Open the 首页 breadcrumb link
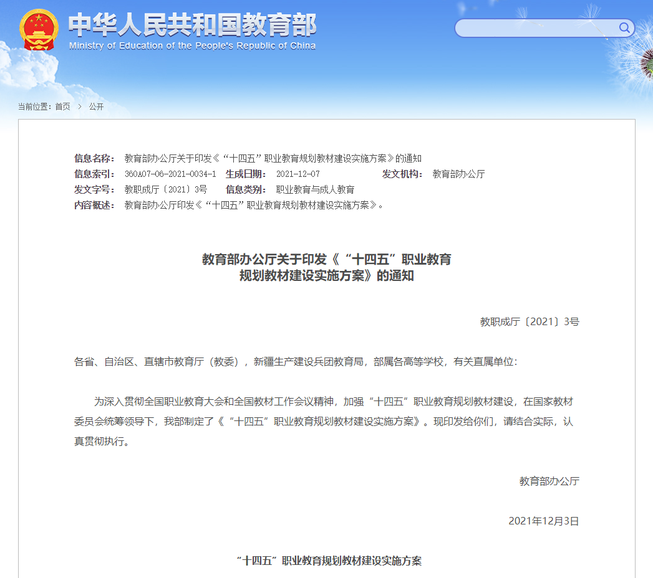Viewport: 653px width, 578px height. (x=62, y=107)
